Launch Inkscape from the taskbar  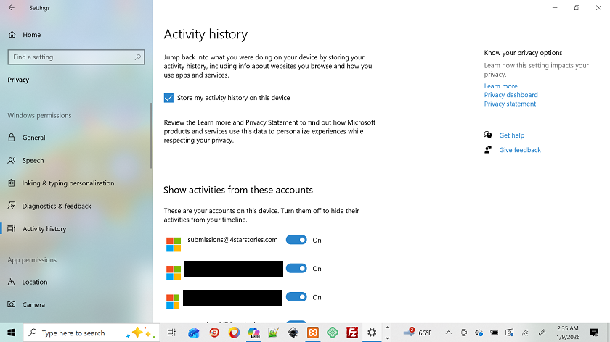click(x=293, y=333)
